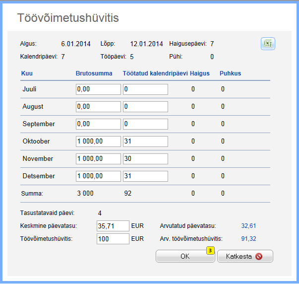The width and height of the screenshot is (299, 284).
Task: Edit the Töövõimetushüvitis amount field
Action: pos(113,239)
